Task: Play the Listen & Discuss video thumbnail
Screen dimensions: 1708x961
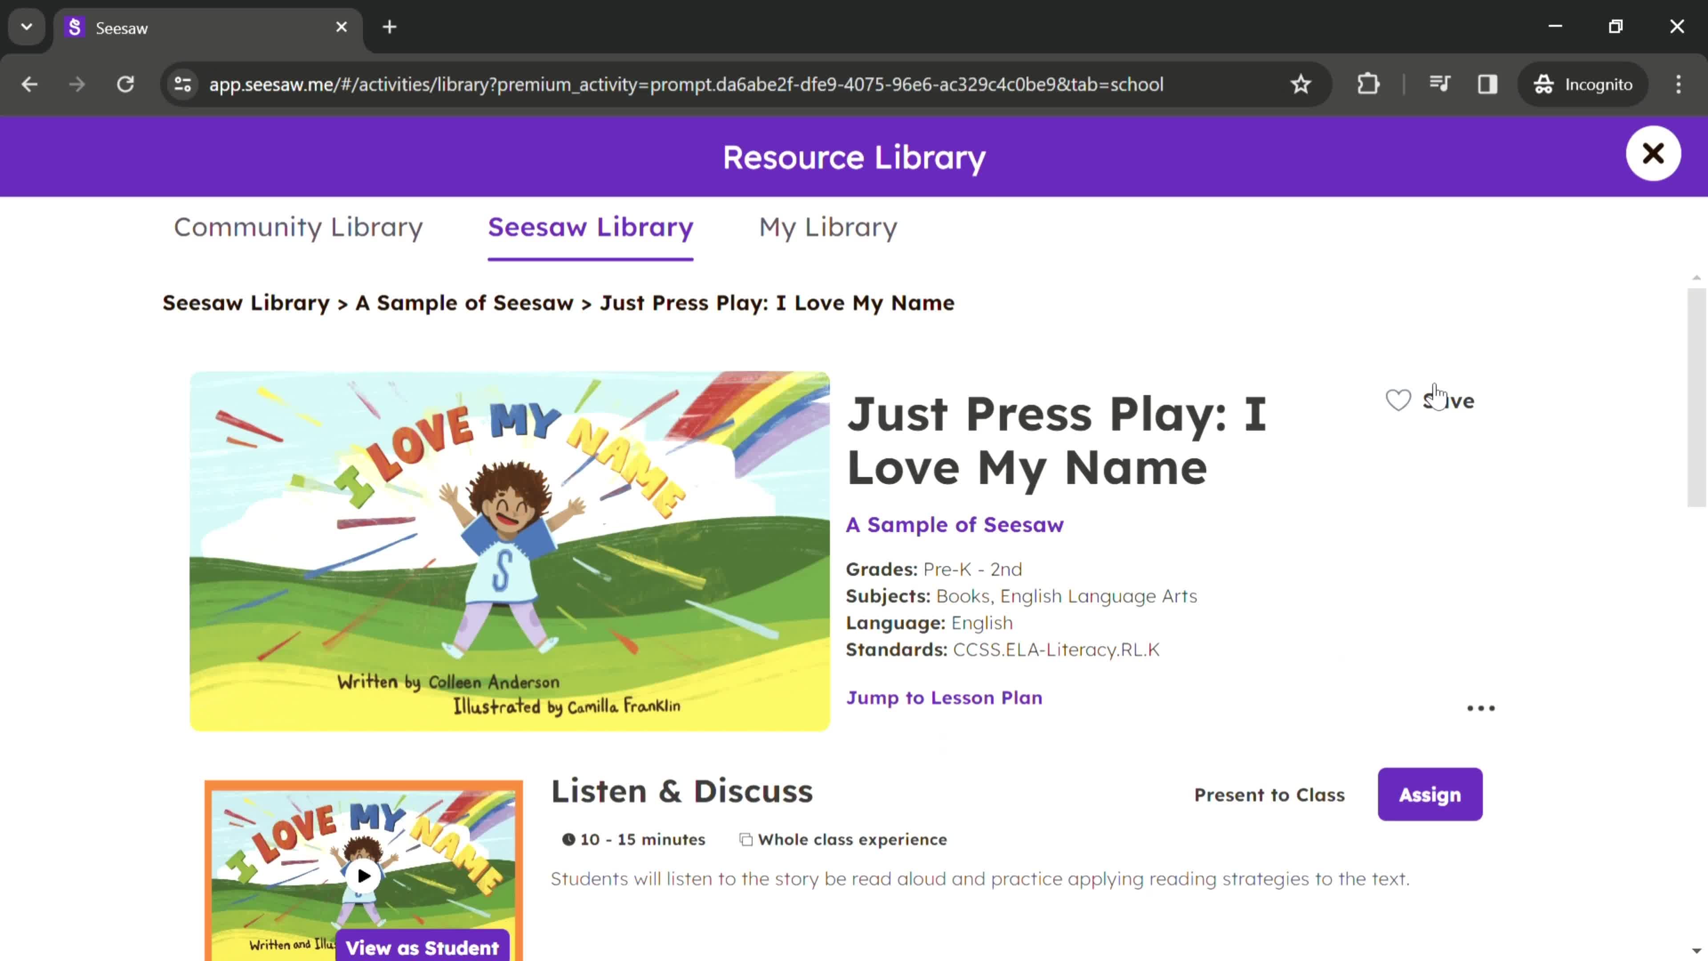Action: click(x=363, y=876)
